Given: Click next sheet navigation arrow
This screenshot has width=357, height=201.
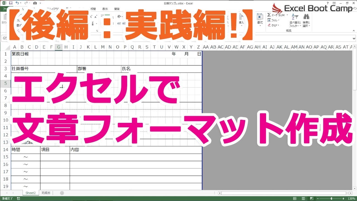Looking at the screenshot, I should pyautogui.click(x=13, y=193).
